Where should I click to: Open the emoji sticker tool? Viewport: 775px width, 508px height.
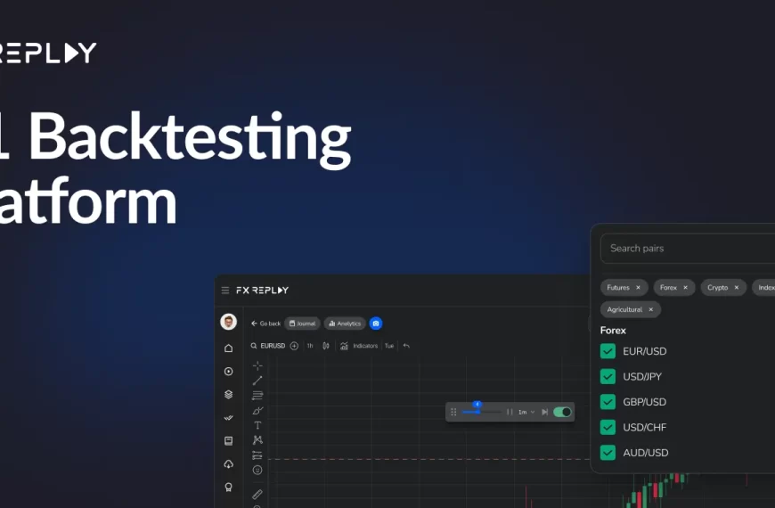point(257,470)
